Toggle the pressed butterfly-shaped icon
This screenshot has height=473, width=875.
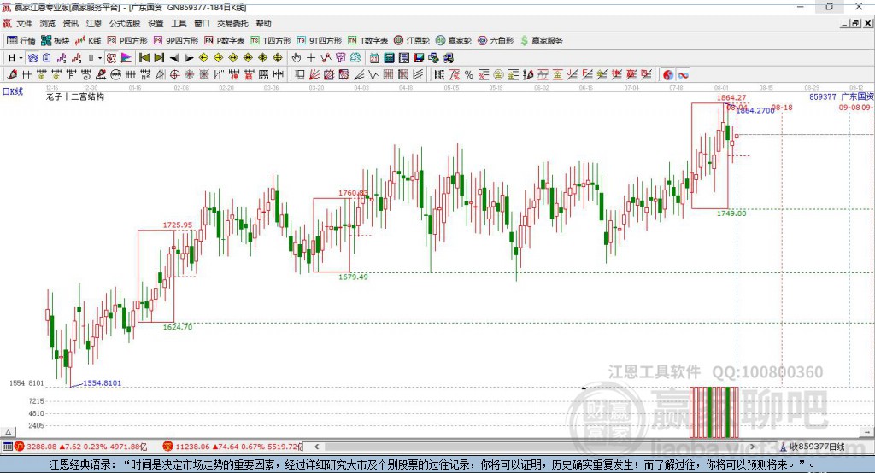(32, 58)
